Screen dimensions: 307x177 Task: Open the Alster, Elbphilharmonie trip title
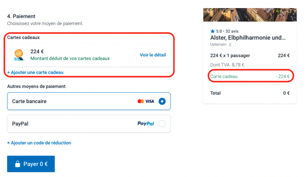click(x=248, y=38)
